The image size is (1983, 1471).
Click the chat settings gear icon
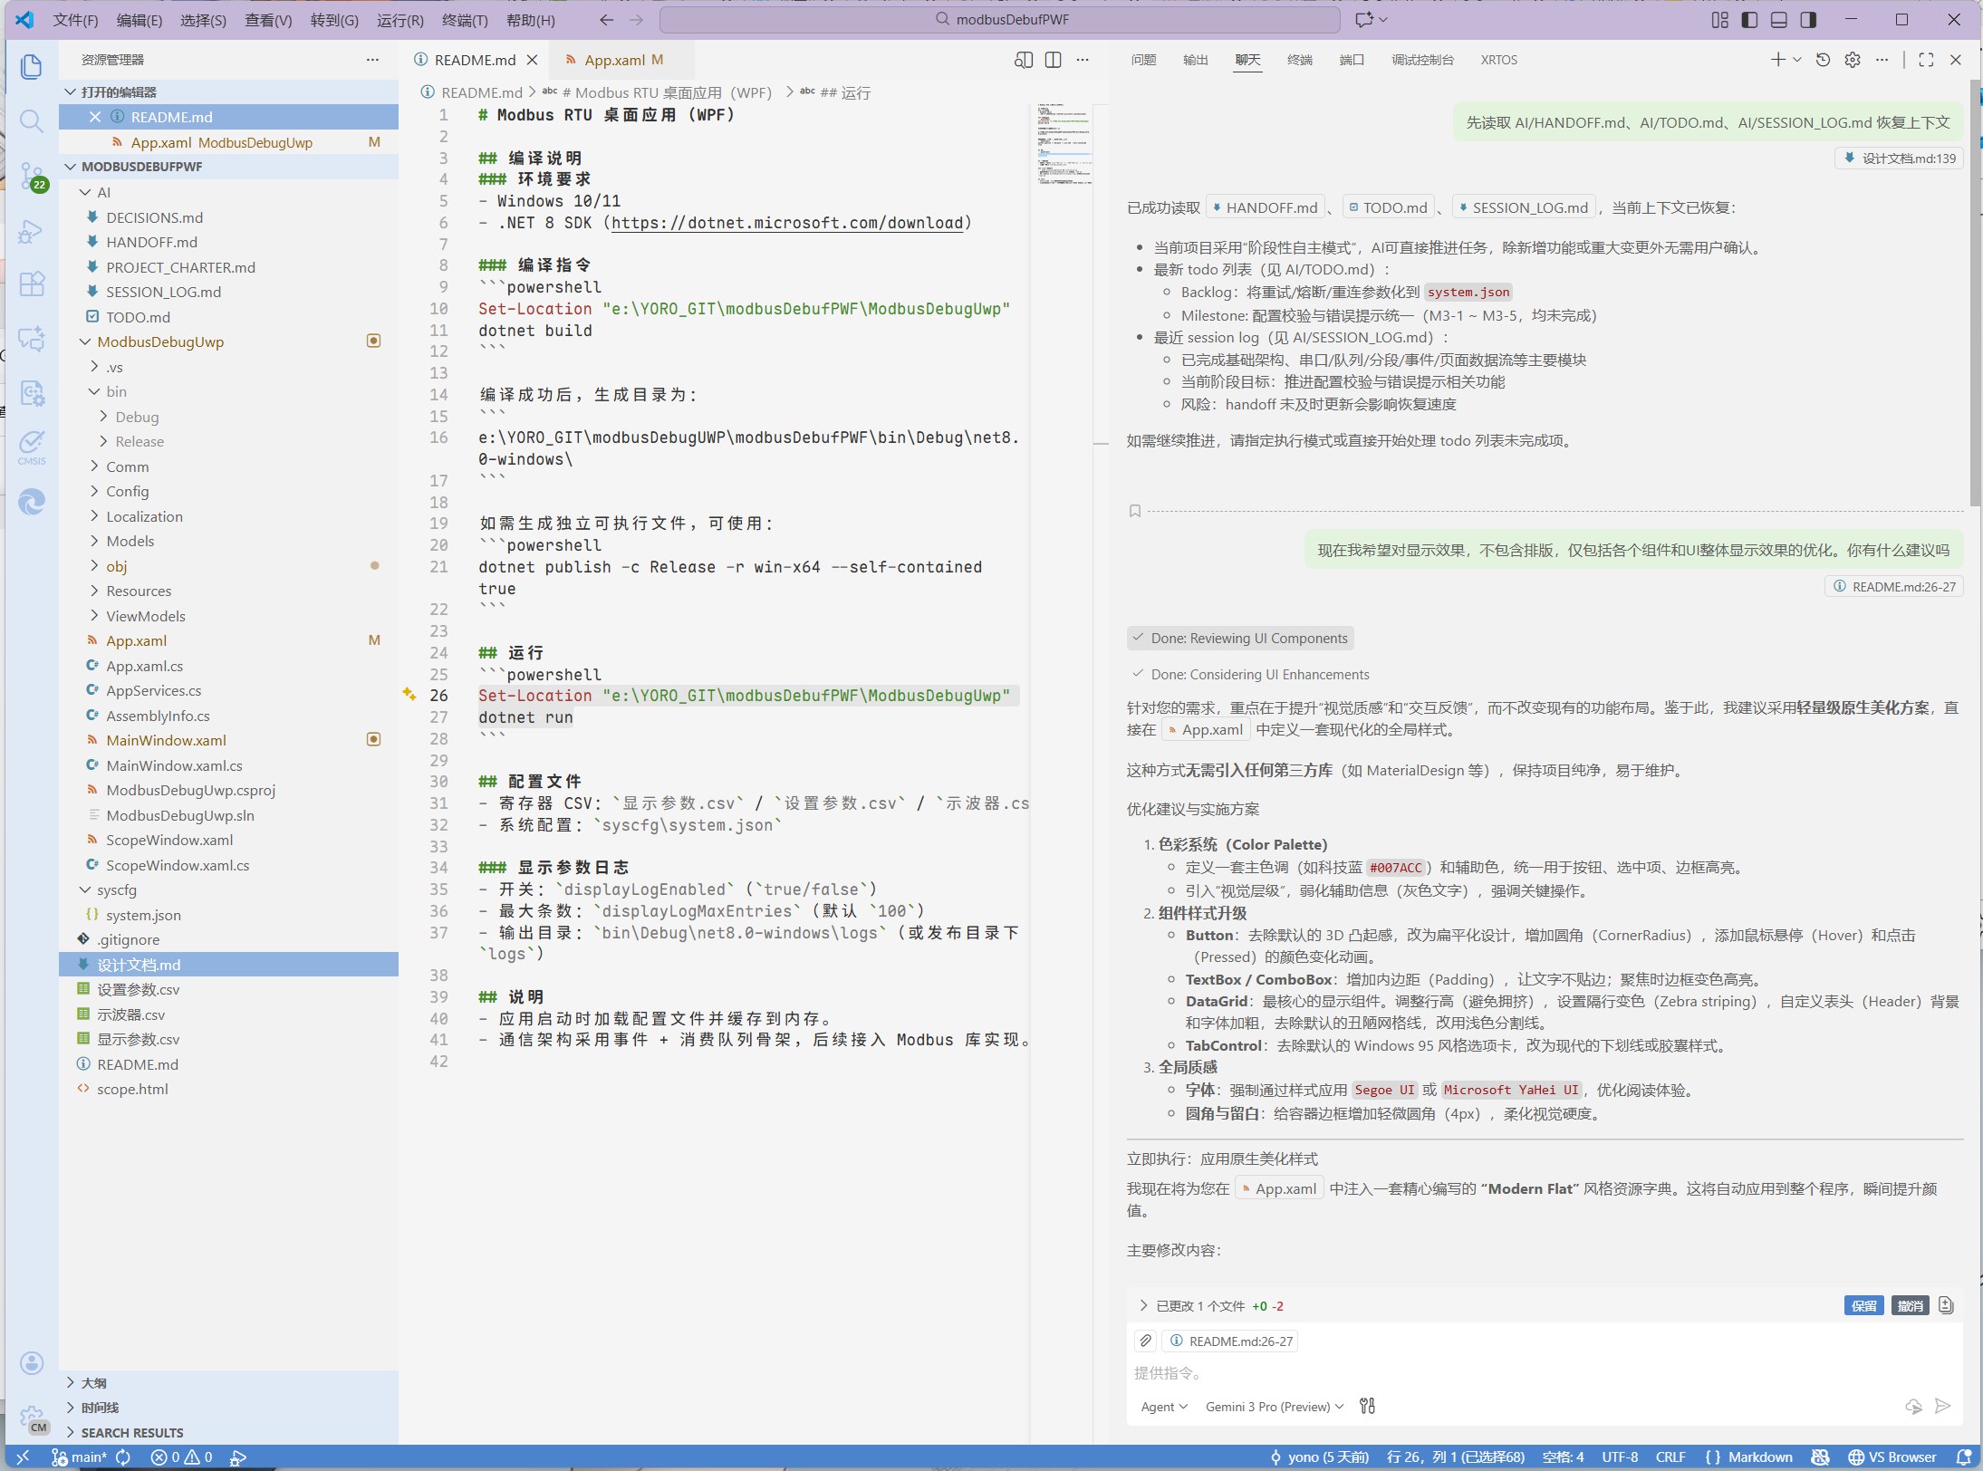pyautogui.click(x=1853, y=60)
